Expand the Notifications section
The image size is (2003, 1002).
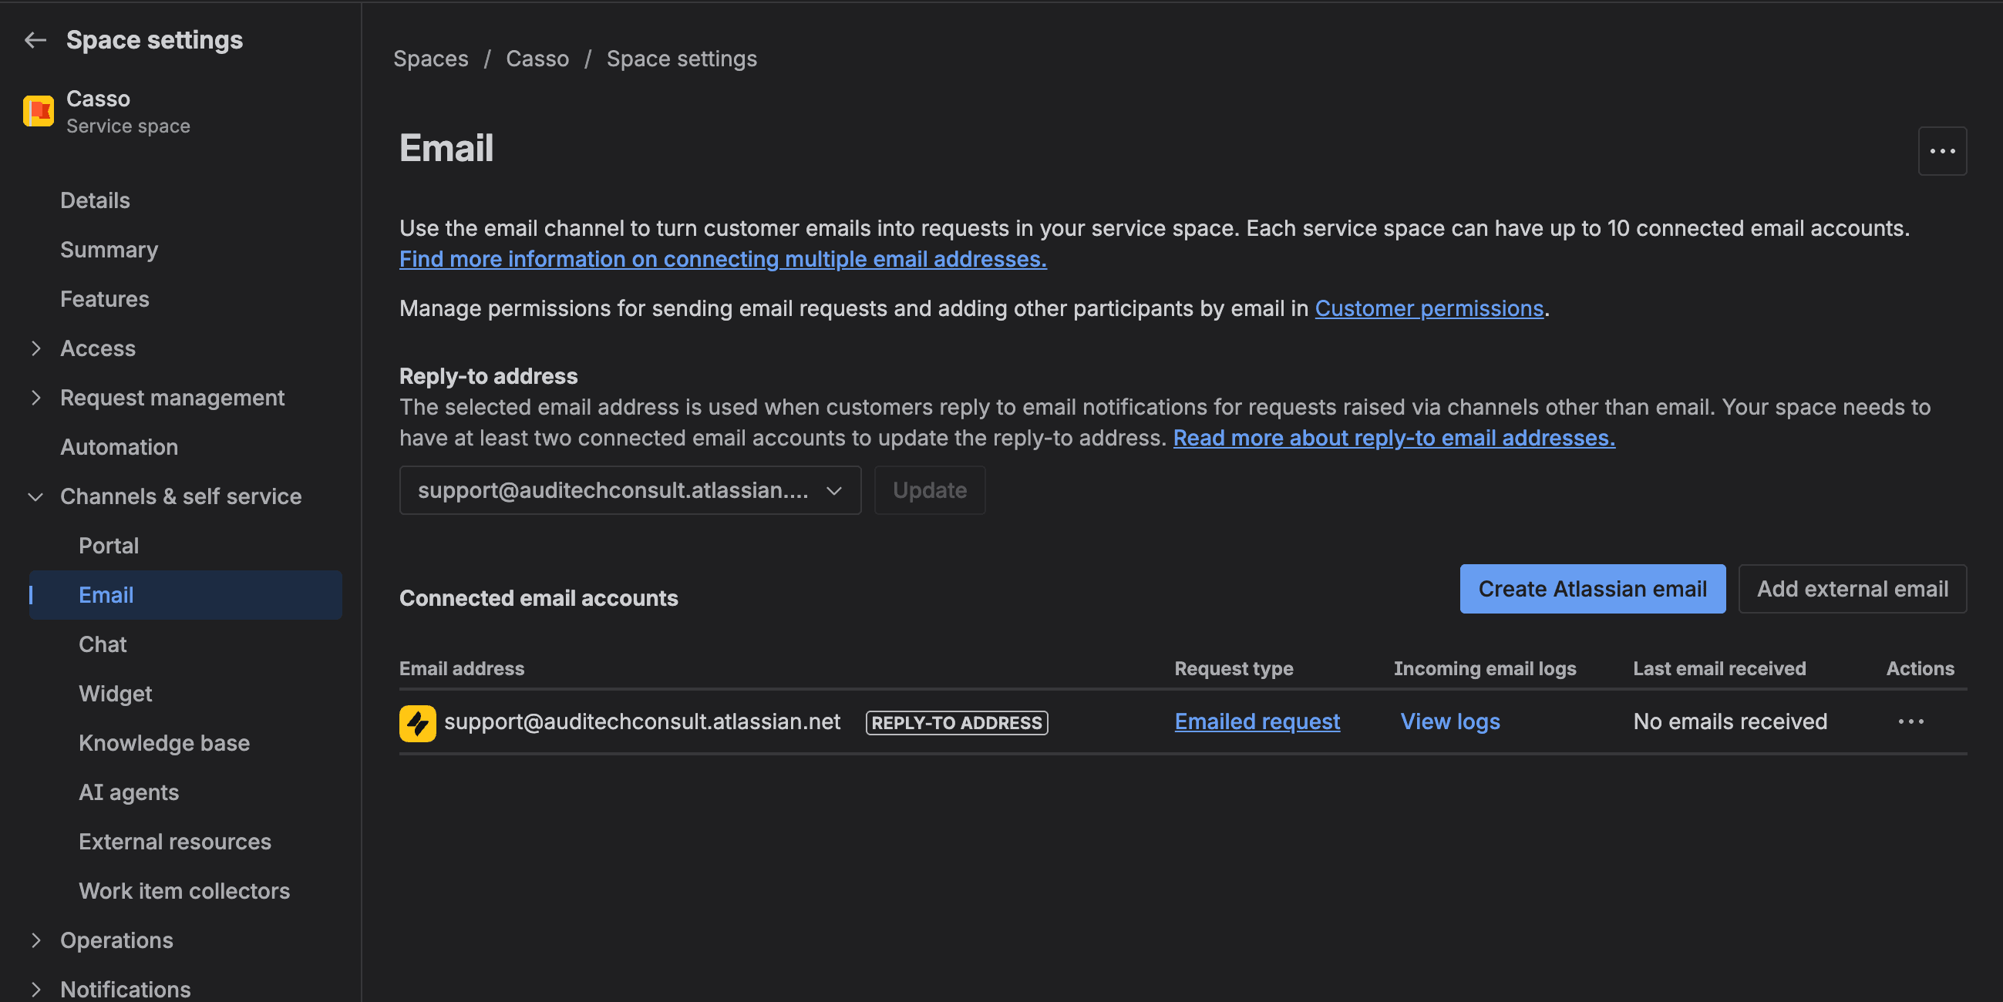tap(35, 987)
